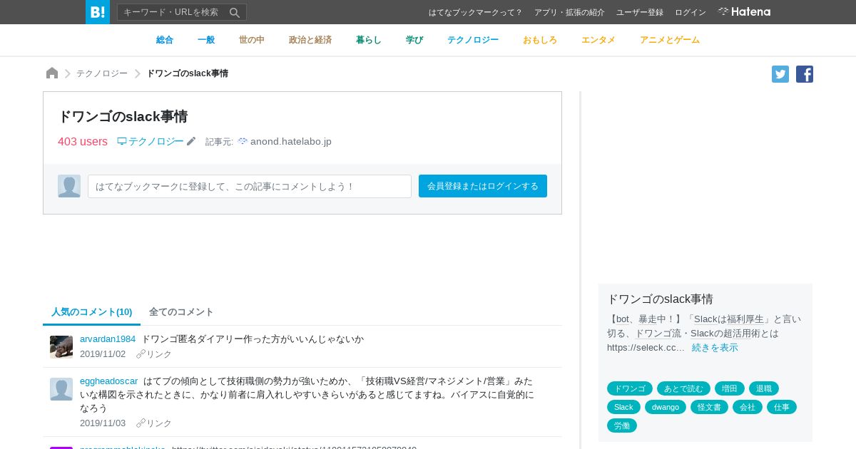Select the 総合 category tab
This screenshot has height=449, width=856.
165,40
